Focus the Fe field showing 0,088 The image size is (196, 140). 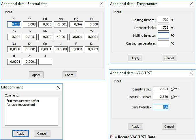(30, 25)
